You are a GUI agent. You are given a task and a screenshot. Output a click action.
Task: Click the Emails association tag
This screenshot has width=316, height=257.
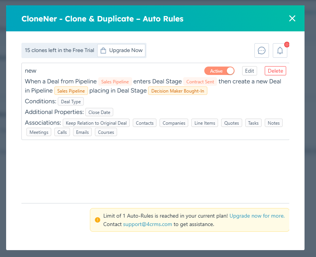click(82, 132)
